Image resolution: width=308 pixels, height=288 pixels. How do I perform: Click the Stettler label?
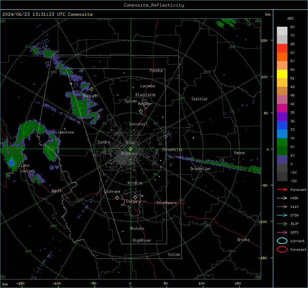tap(200, 99)
